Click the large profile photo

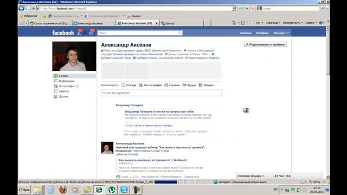[x=74, y=56]
